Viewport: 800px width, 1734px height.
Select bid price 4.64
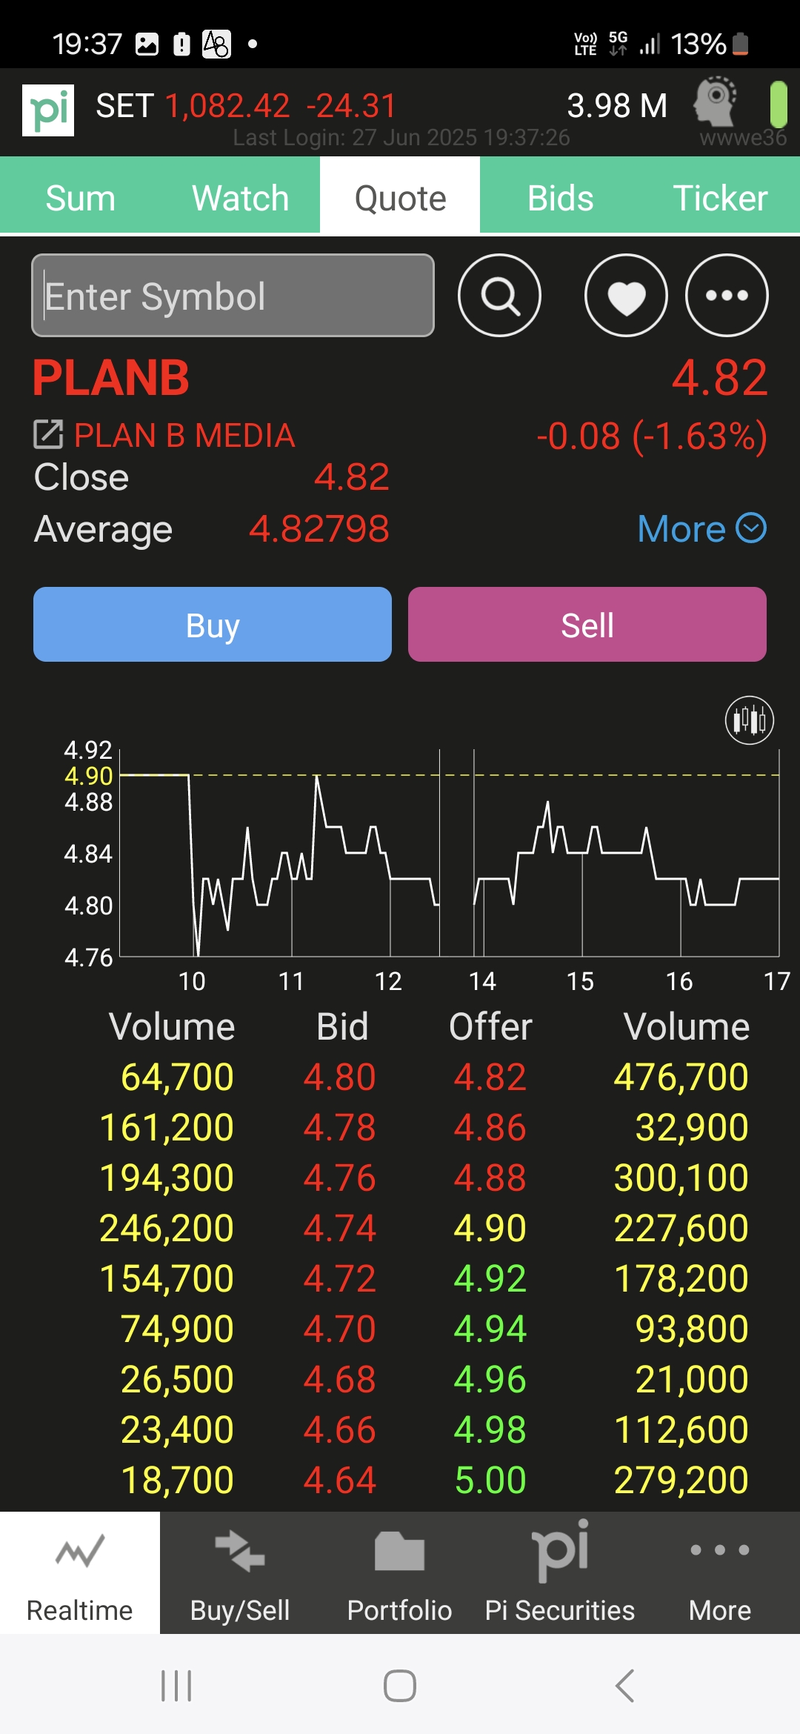pyautogui.click(x=340, y=1480)
